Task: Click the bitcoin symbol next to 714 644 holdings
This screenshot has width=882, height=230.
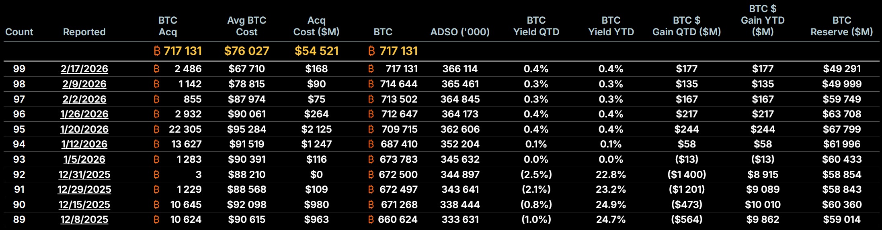Action: point(371,84)
